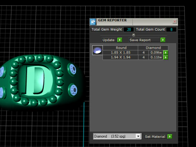Viewport: 196px width, 147px height.
Task: Click the Set Material button label
Action: (x=155, y=137)
